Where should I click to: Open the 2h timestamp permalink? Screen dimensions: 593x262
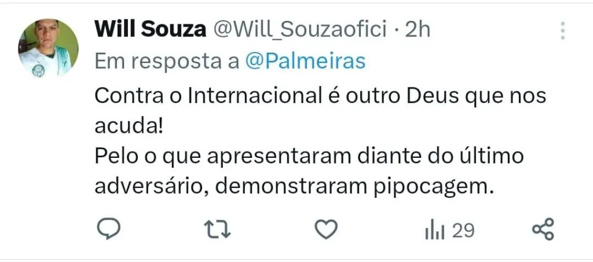click(x=418, y=29)
